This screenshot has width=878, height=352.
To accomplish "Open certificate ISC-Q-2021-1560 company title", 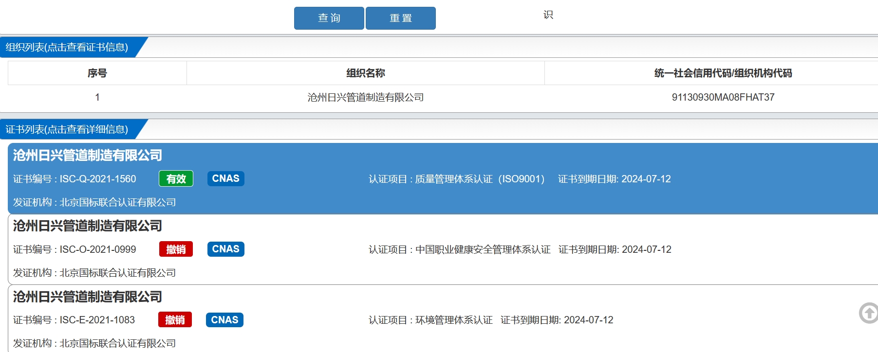I will click(87, 155).
